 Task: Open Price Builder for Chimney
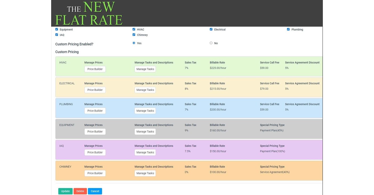pos(95,173)
